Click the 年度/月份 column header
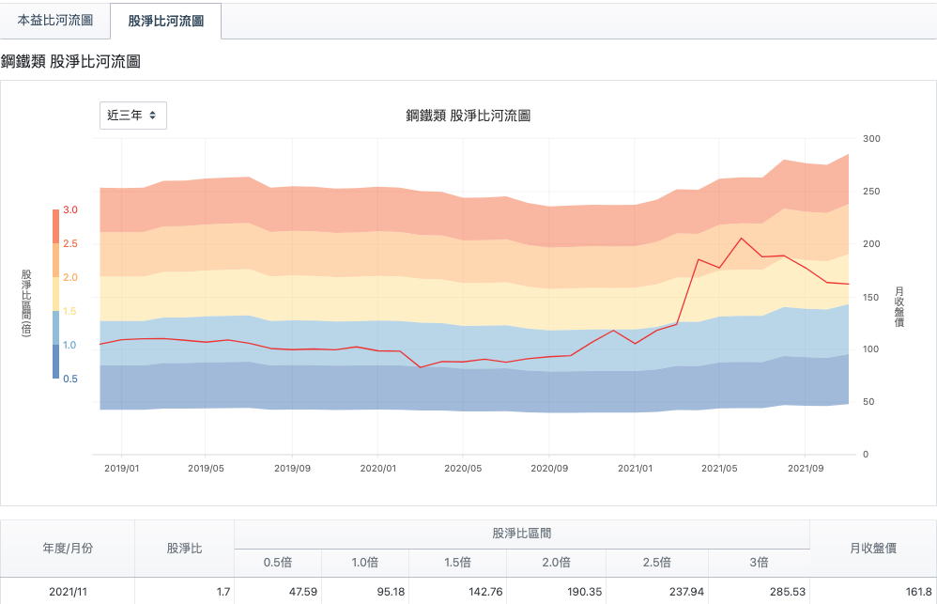This screenshot has width=937, height=604. (x=68, y=549)
